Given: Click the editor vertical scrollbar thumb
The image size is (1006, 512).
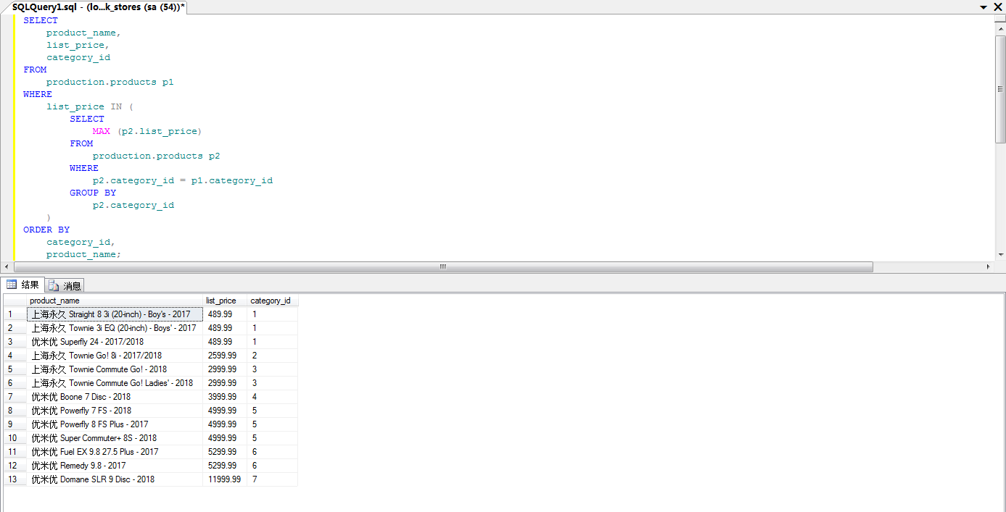Looking at the screenshot, I should coord(1000,88).
